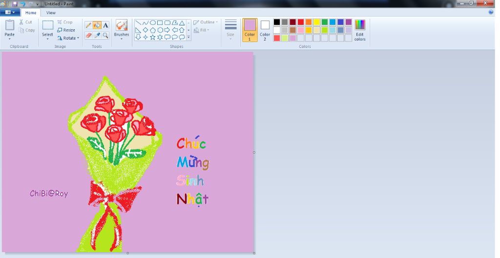
Task: Click the Select rectangle icon
Action: (x=47, y=25)
